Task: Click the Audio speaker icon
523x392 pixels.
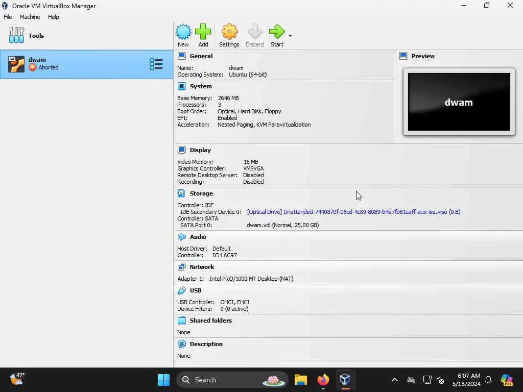Action: coord(181,237)
